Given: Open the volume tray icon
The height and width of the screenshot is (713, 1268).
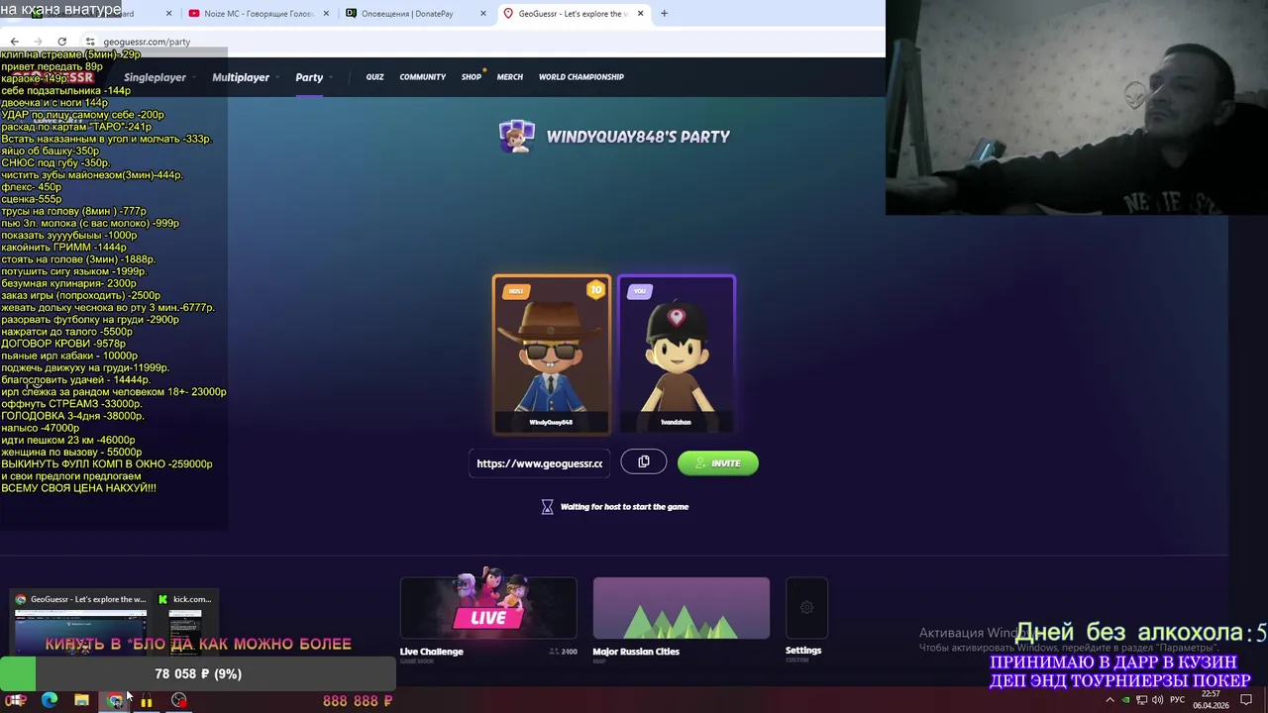Looking at the screenshot, I should 1157,700.
